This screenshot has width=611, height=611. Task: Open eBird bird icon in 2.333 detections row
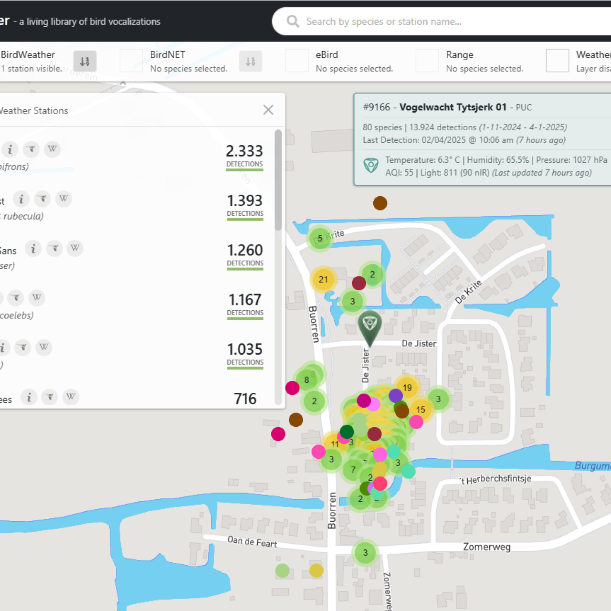31,149
